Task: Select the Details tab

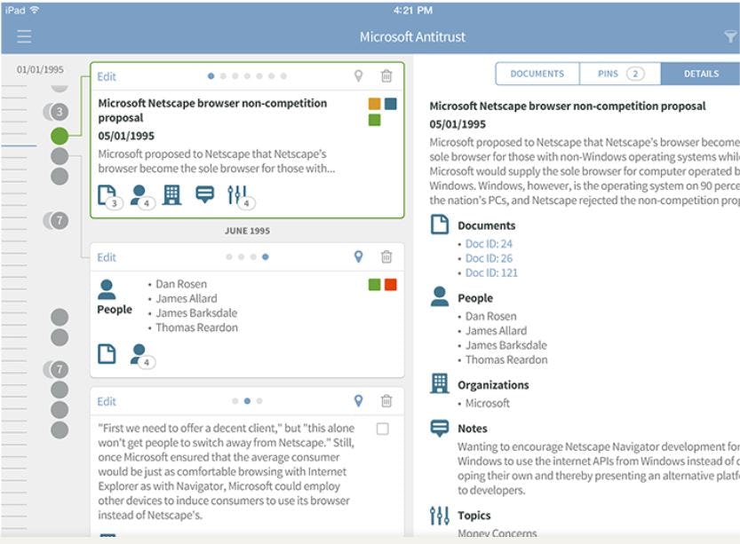Action: click(700, 74)
